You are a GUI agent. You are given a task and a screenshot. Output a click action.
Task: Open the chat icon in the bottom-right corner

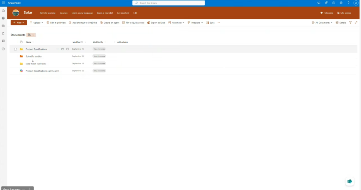(349, 181)
